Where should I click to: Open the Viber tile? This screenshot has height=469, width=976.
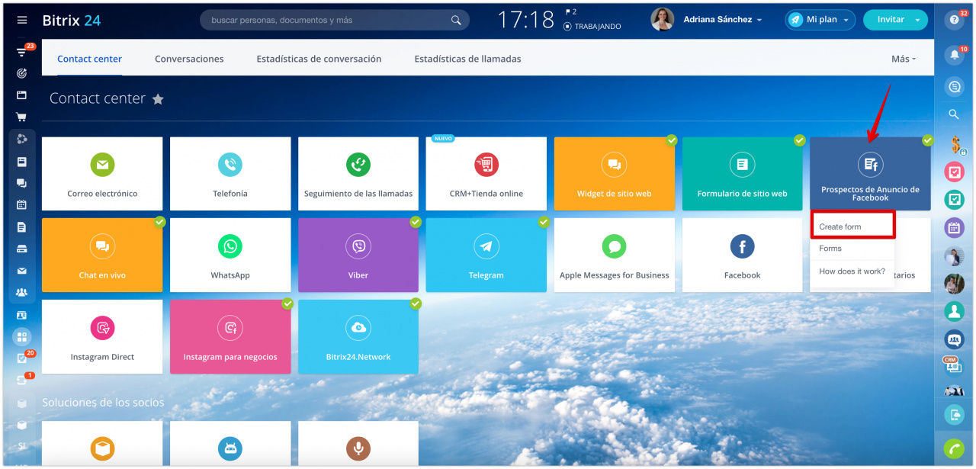[x=358, y=255]
